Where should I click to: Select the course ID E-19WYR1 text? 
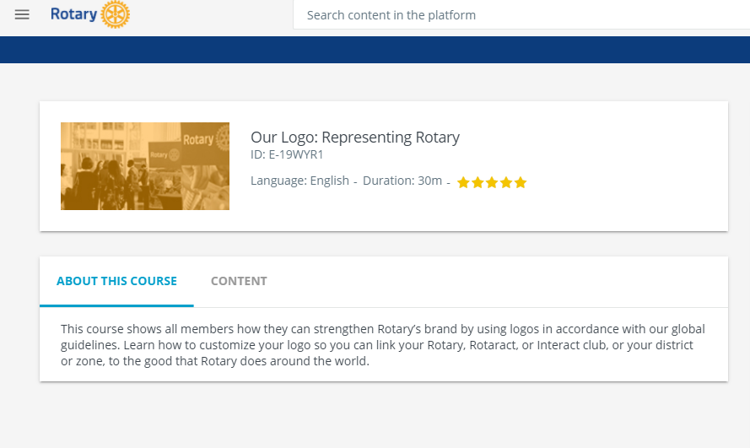pos(287,154)
